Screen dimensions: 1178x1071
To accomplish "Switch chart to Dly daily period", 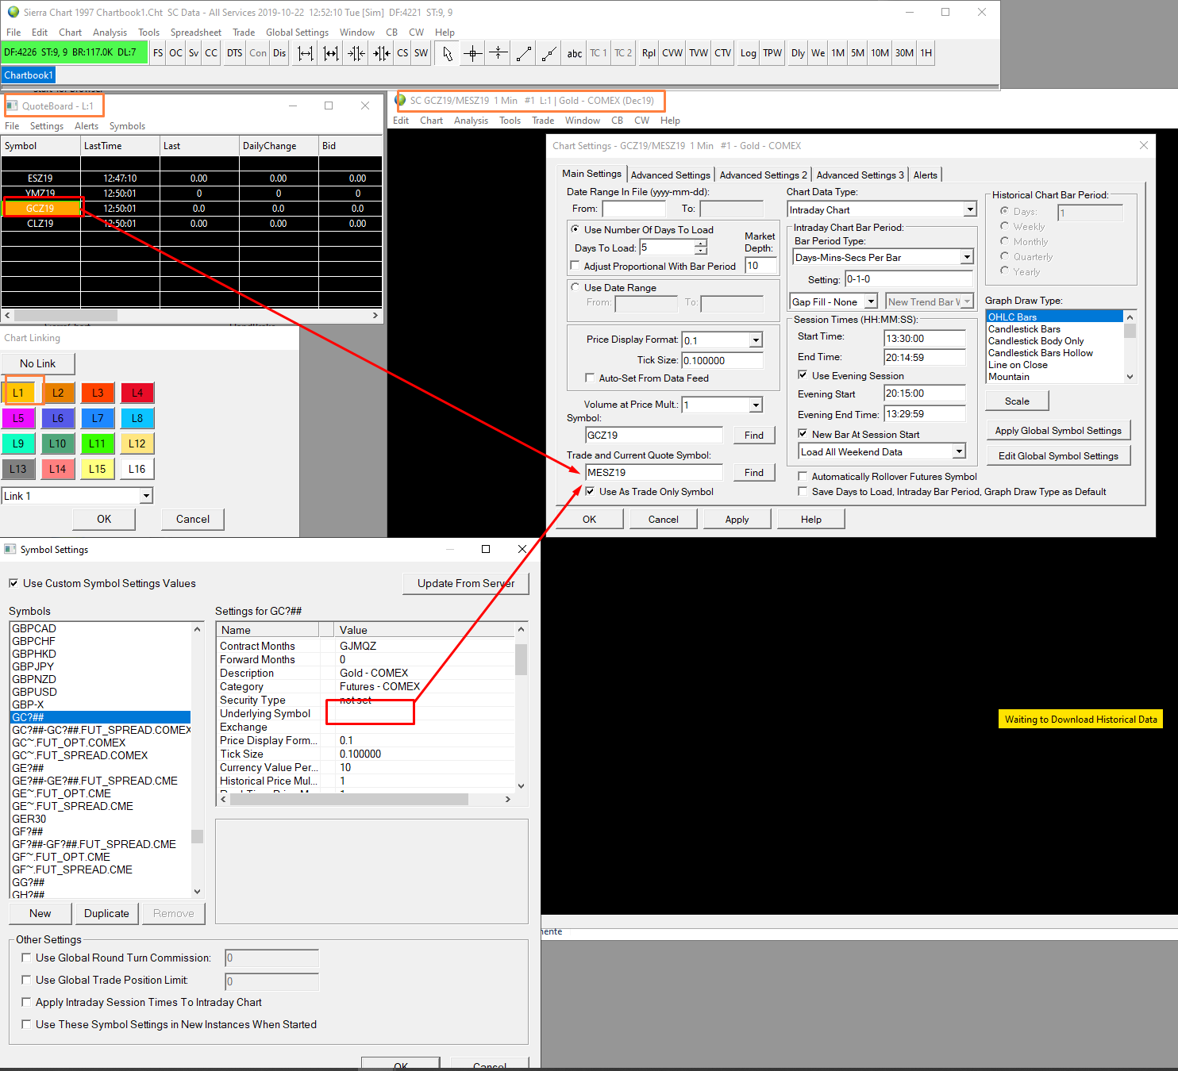I will [x=798, y=53].
